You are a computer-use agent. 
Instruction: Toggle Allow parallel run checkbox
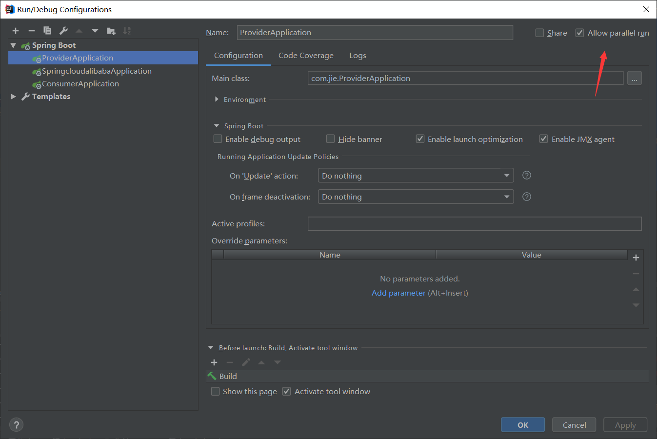(580, 33)
